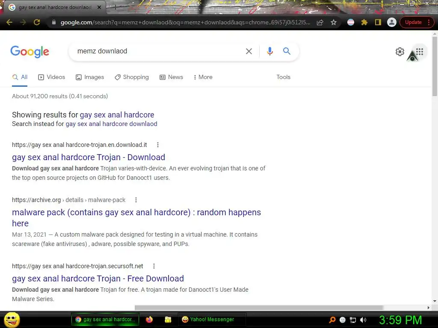Toggle the side panel icon
The height and width of the screenshot is (328, 438).
pos(378,22)
